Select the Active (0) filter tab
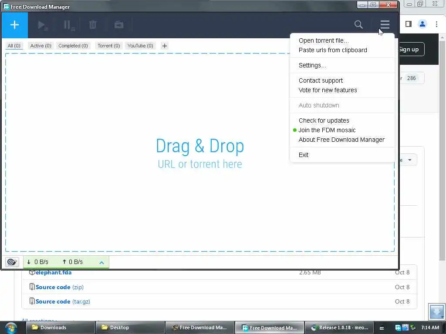The width and height of the screenshot is (446, 334). pyautogui.click(x=41, y=46)
